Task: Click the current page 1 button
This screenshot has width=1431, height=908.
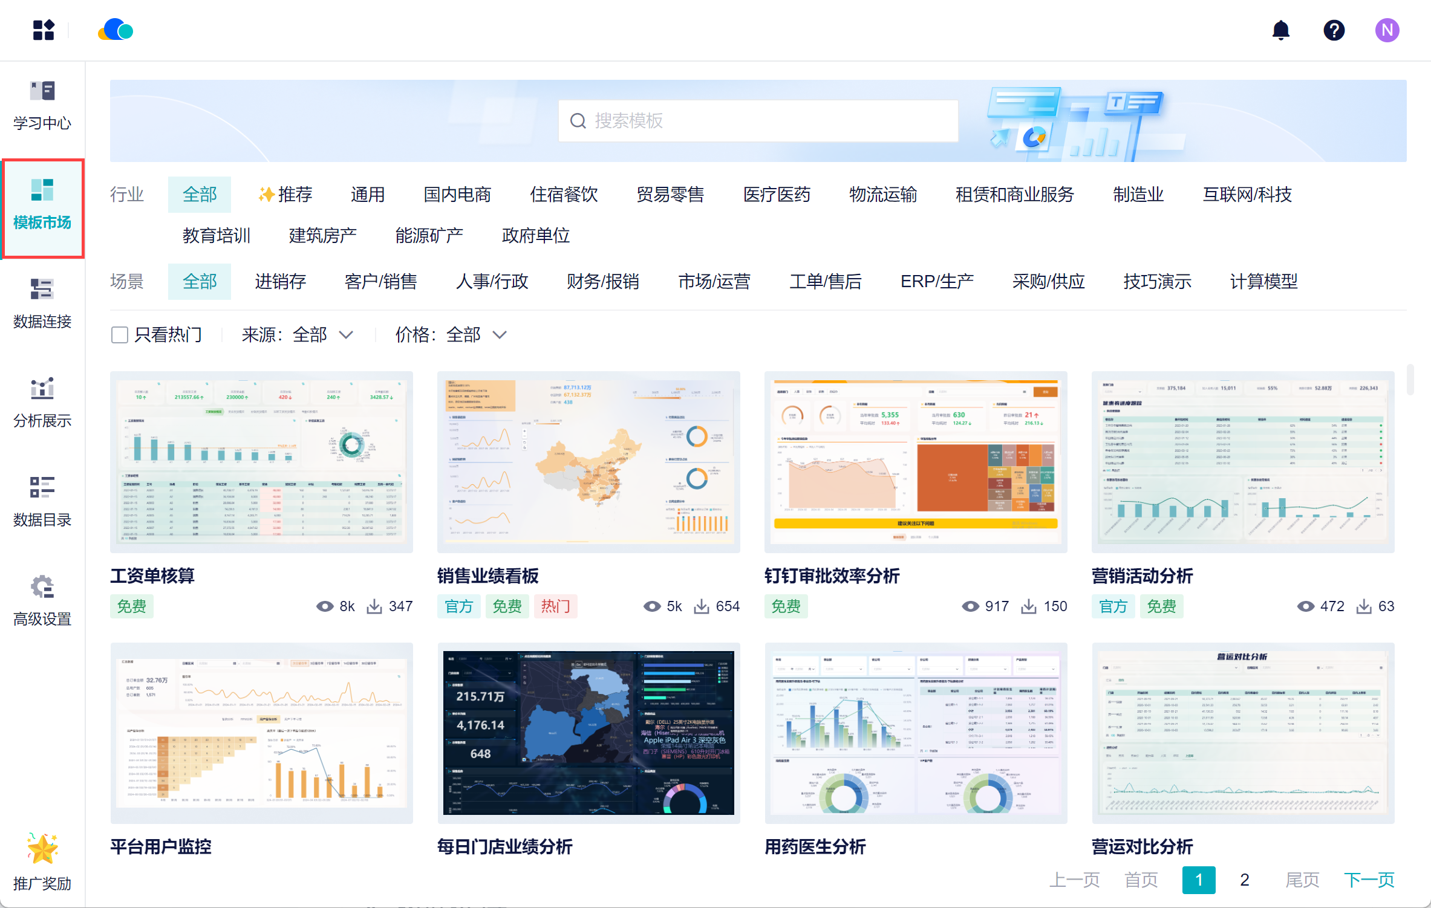Action: [1199, 880]
